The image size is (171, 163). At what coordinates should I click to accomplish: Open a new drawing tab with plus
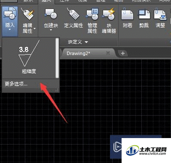pos(123,53)
